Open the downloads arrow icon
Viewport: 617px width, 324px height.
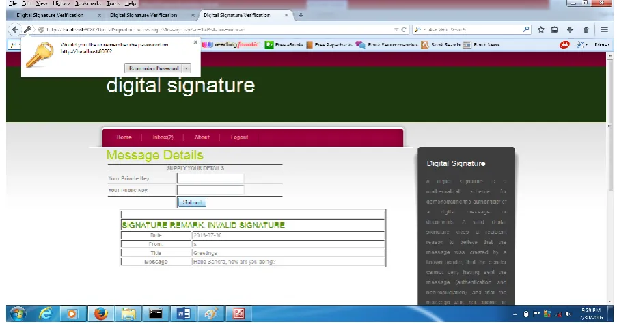pos(570,29)
